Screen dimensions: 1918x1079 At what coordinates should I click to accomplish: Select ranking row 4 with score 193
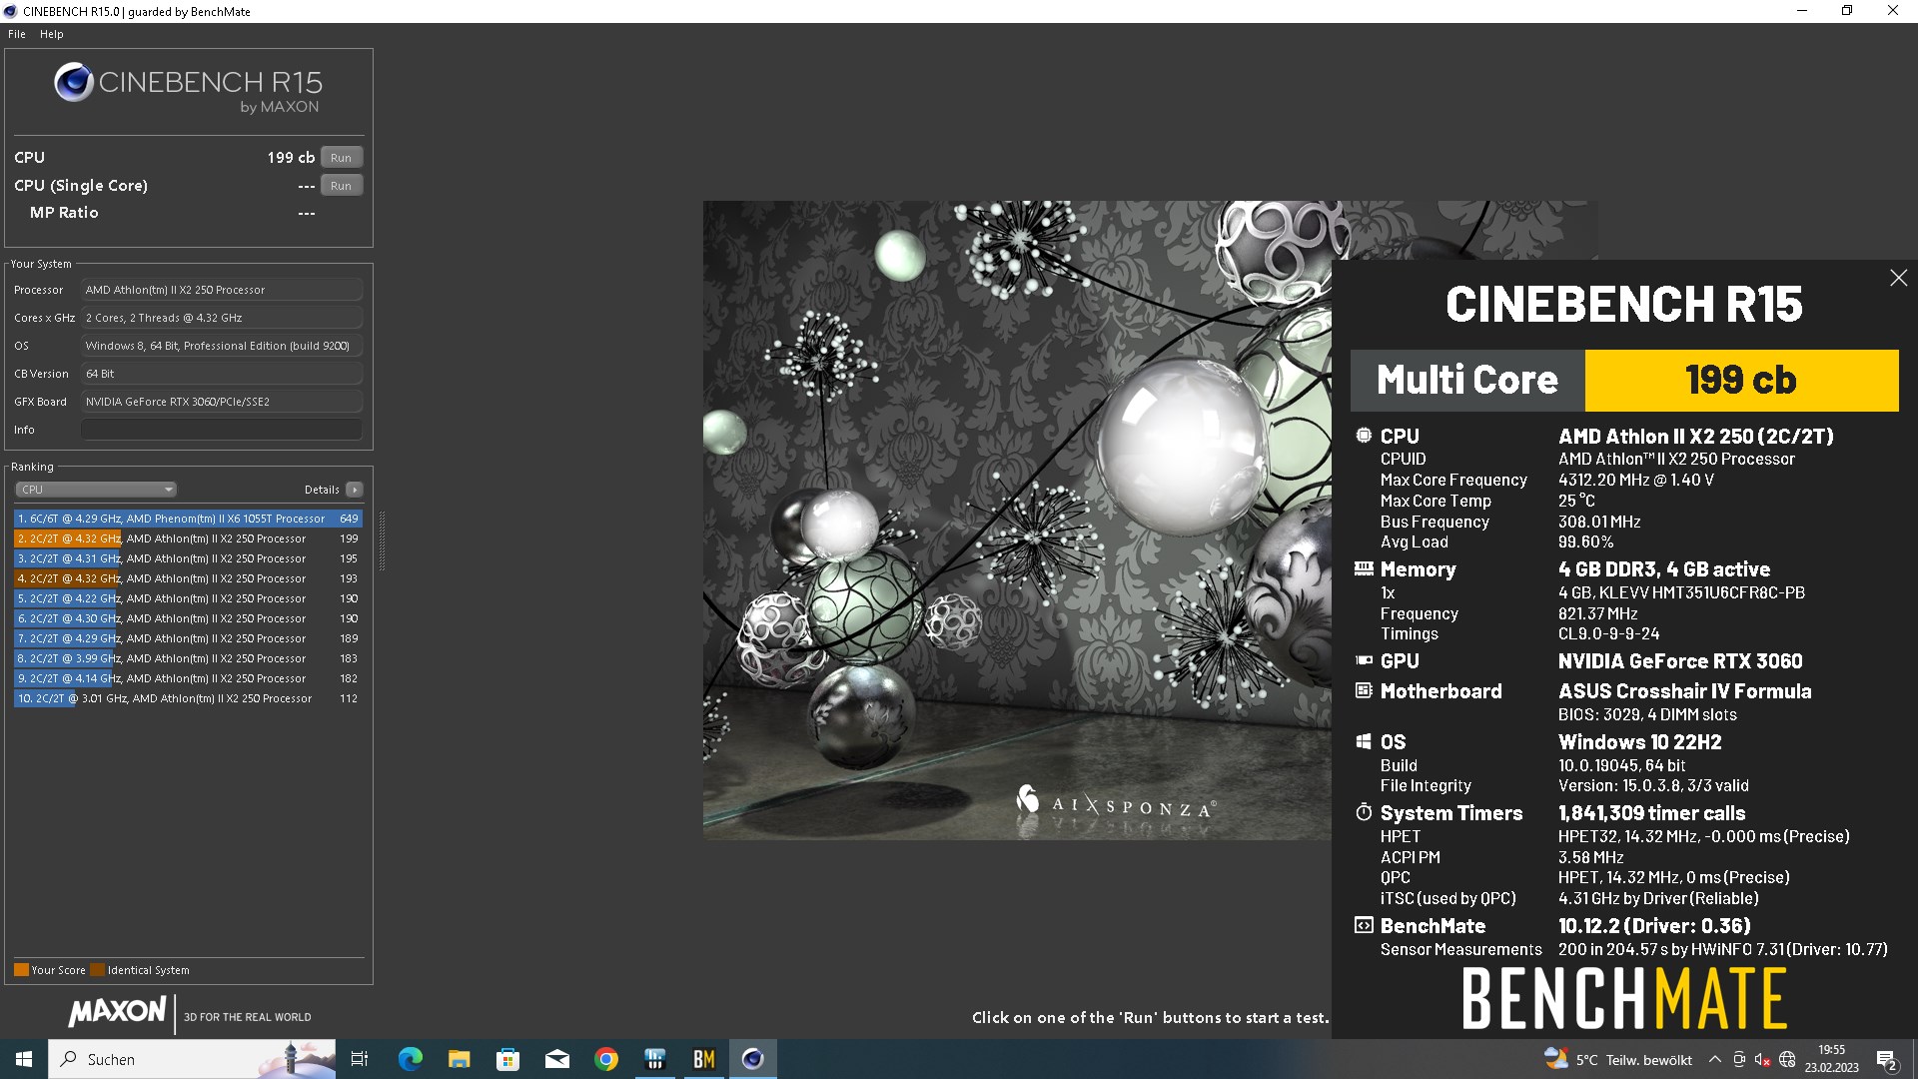188,578
